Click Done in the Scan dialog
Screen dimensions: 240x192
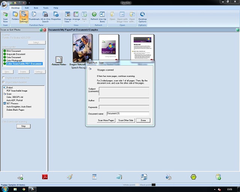pos(143,120)
